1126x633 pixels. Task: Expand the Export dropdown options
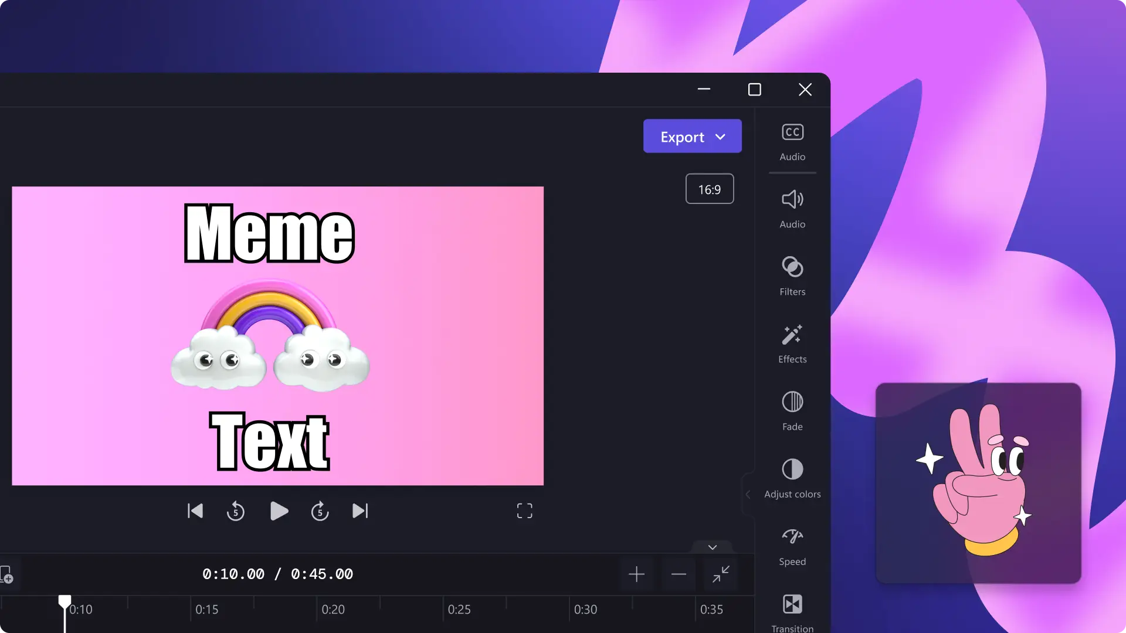(x=720, y=136)
